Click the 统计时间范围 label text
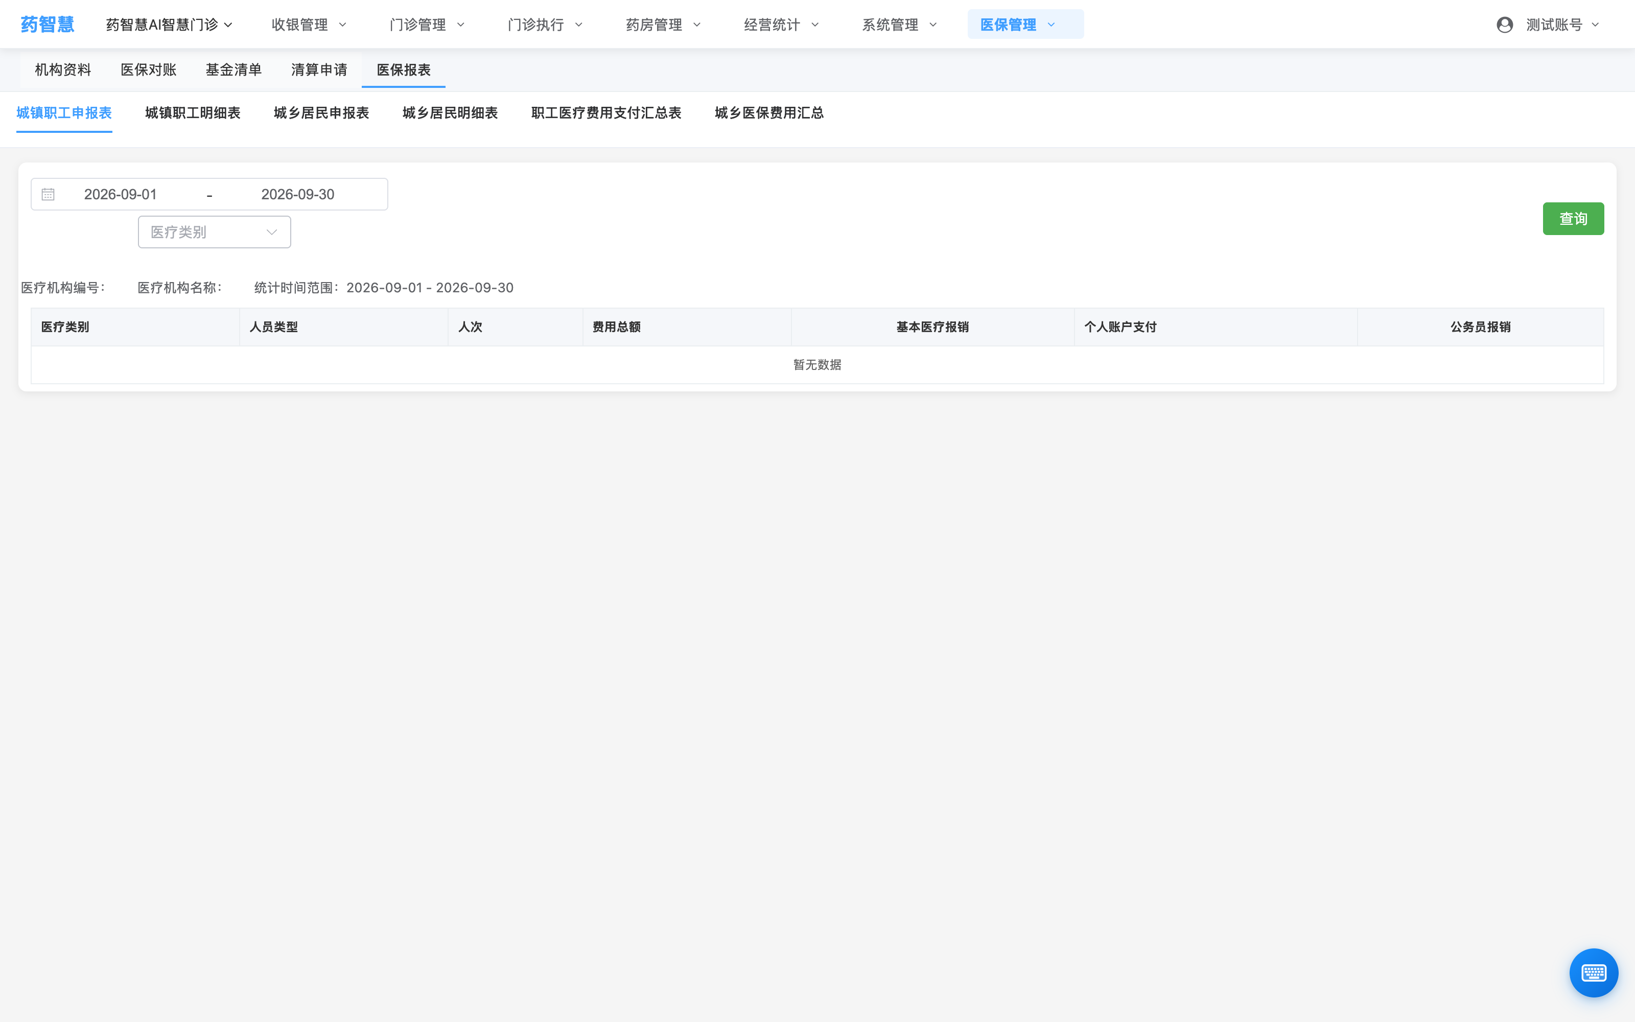 coord(296,288)
